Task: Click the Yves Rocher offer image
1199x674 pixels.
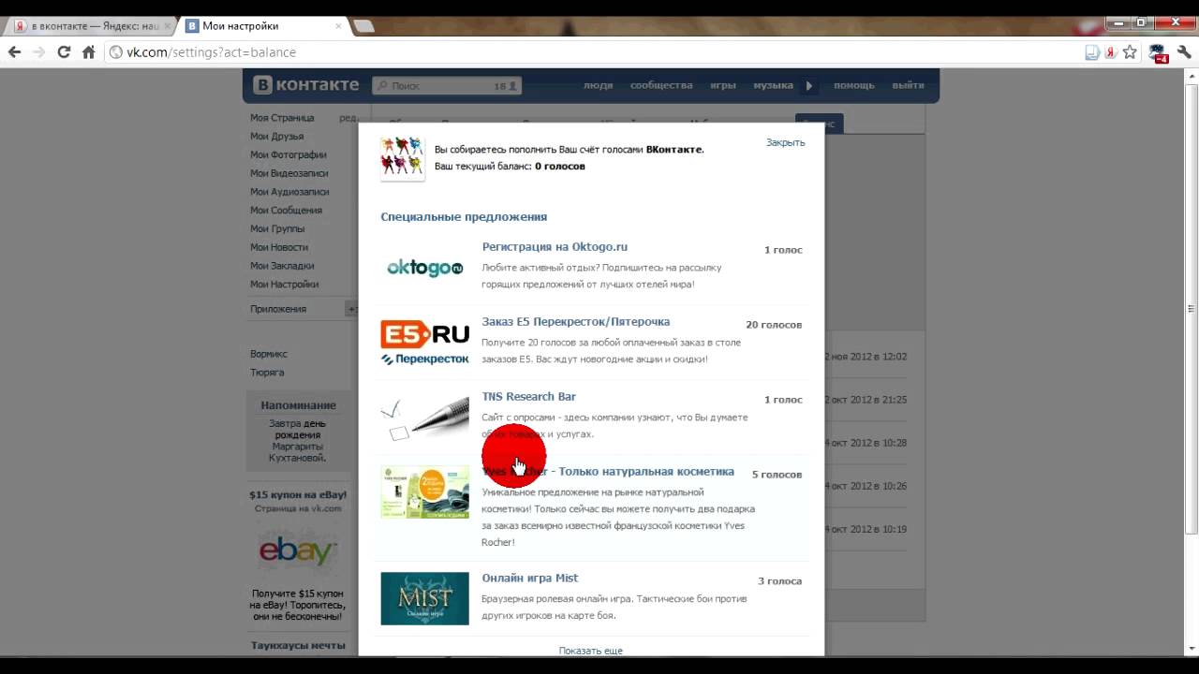Action: 424,492
